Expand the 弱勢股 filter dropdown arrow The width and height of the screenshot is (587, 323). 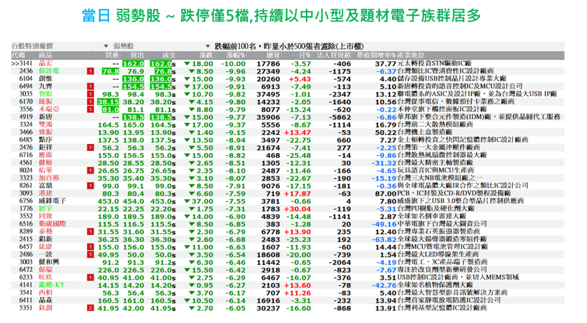pos(208,46)
